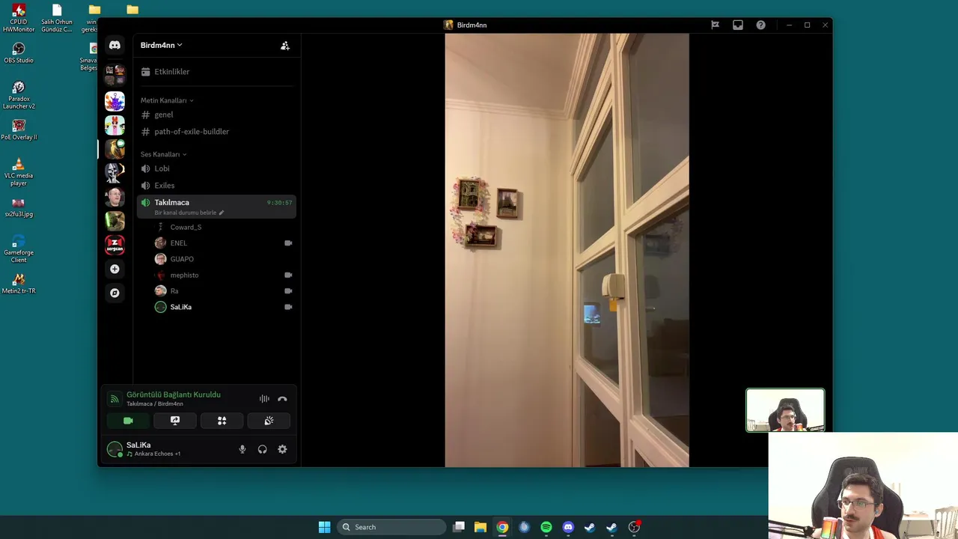Click the self camera preview thumbnail

pos(785,410)
